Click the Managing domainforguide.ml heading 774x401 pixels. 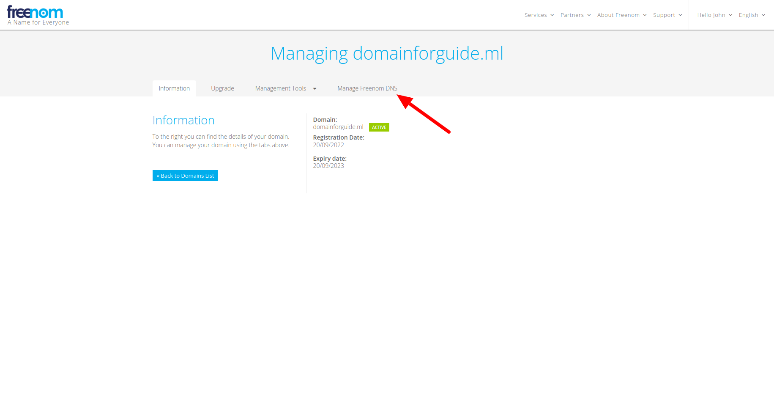coord(387,54)
